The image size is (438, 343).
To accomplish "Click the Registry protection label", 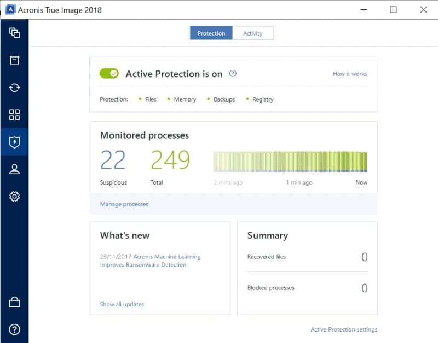I will click(x=263, y=99).
